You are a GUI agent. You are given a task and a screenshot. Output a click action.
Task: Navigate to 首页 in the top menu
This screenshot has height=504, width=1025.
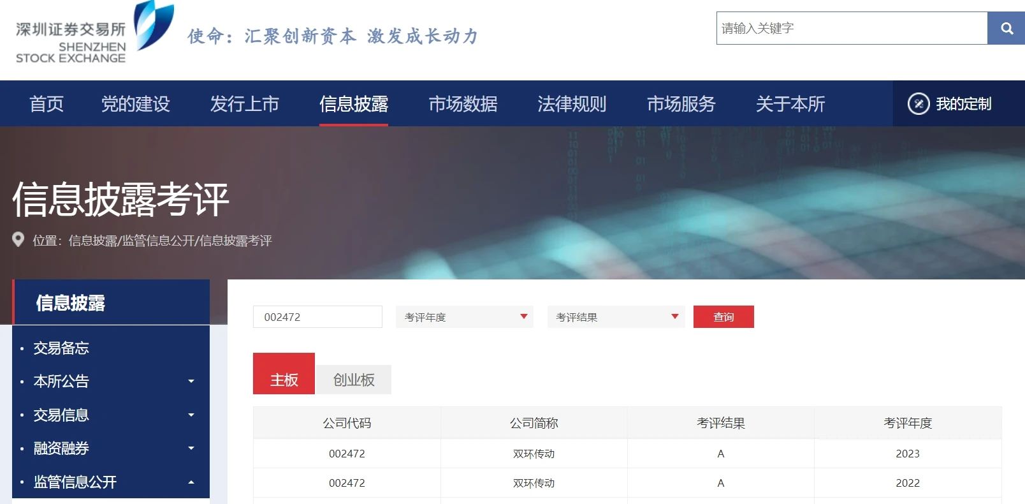click(47, 103)
